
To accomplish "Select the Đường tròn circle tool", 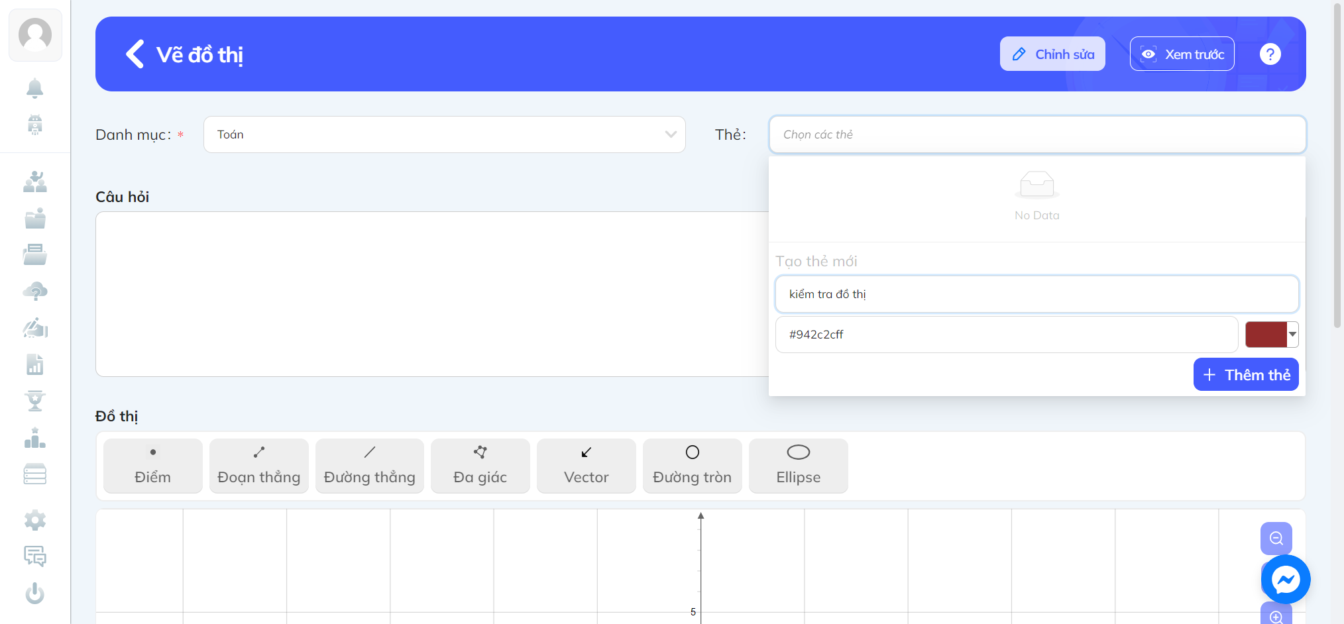I will pyautogui.click(x=693, y=466).
